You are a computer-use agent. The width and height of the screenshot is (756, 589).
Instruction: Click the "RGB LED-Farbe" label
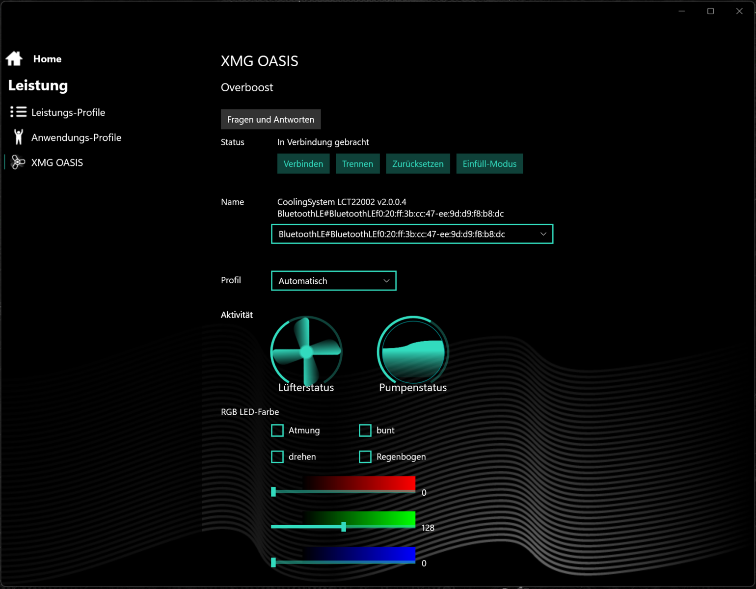(250, 412)
